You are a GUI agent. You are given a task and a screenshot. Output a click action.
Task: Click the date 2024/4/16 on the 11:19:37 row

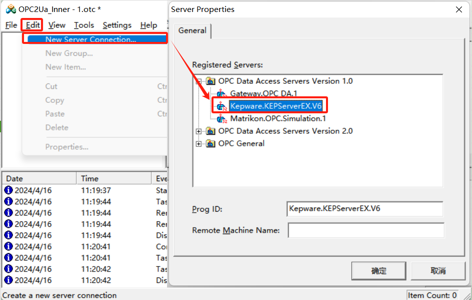(x=33, y=191)
